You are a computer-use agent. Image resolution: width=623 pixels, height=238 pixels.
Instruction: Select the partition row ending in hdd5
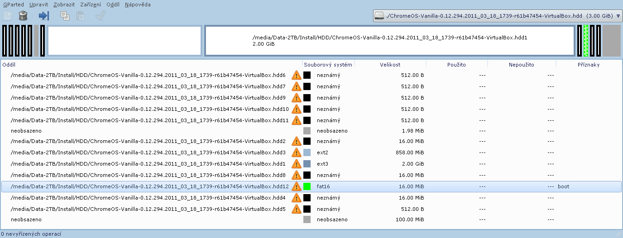pyautogui.click(x=311, y=209)
